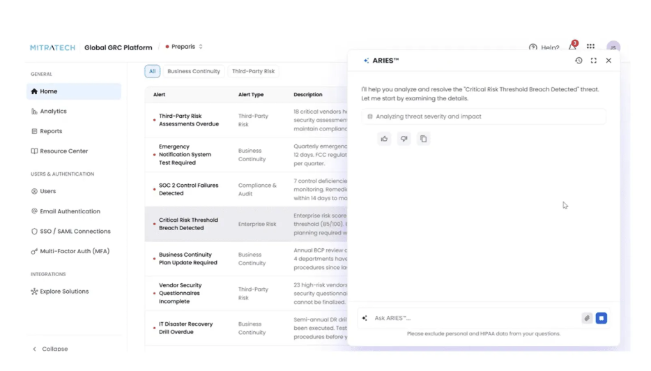The height and width of the screenshot is (371, 651).
Task: Open Critical Risk Threshold Breach Detected alert
Action: click(x=188, y=224)
